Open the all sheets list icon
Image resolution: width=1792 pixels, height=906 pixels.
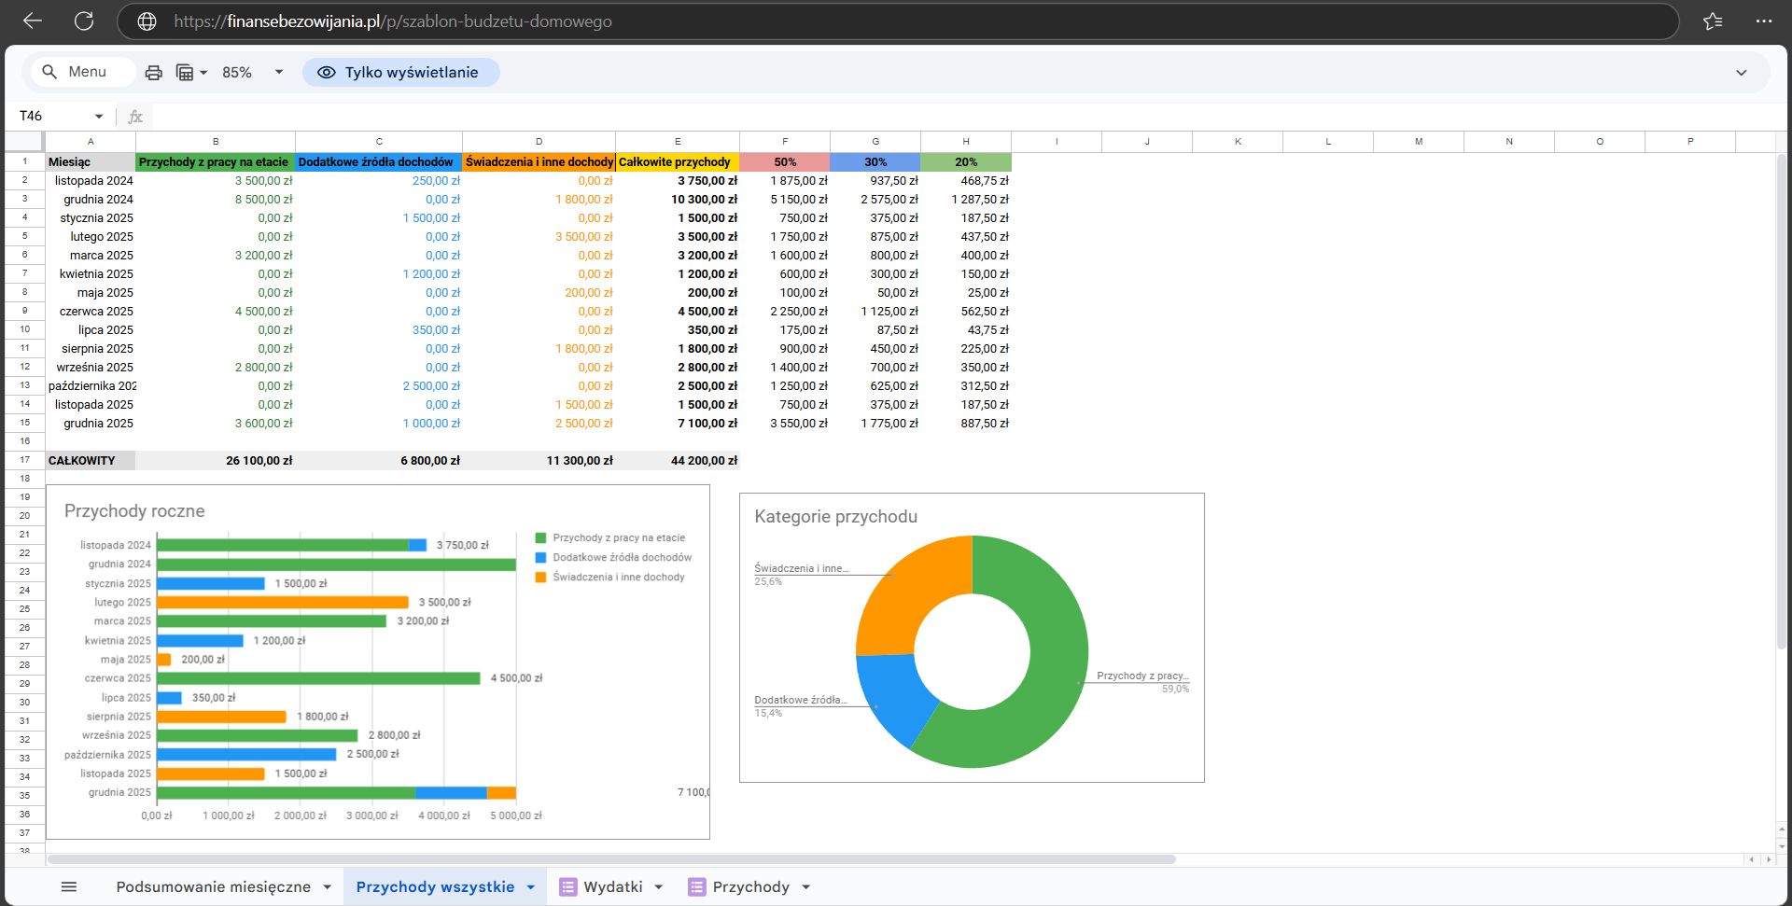(x=69, y=886)
